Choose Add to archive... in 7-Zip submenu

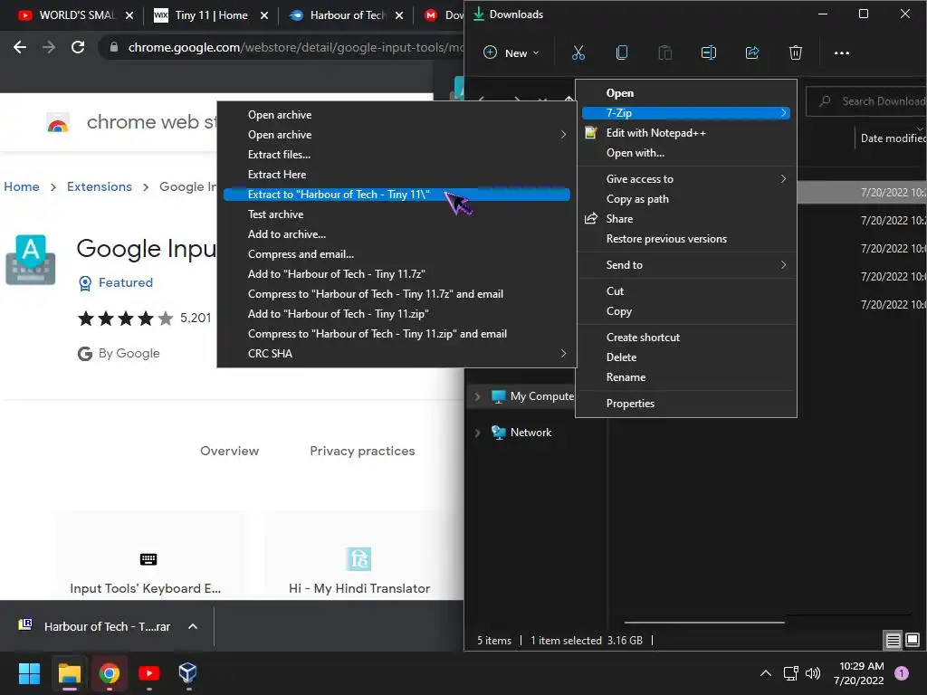pos(397,234)
